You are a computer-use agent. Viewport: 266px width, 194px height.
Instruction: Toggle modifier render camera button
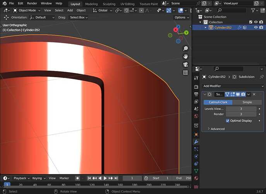click(243, 94)
